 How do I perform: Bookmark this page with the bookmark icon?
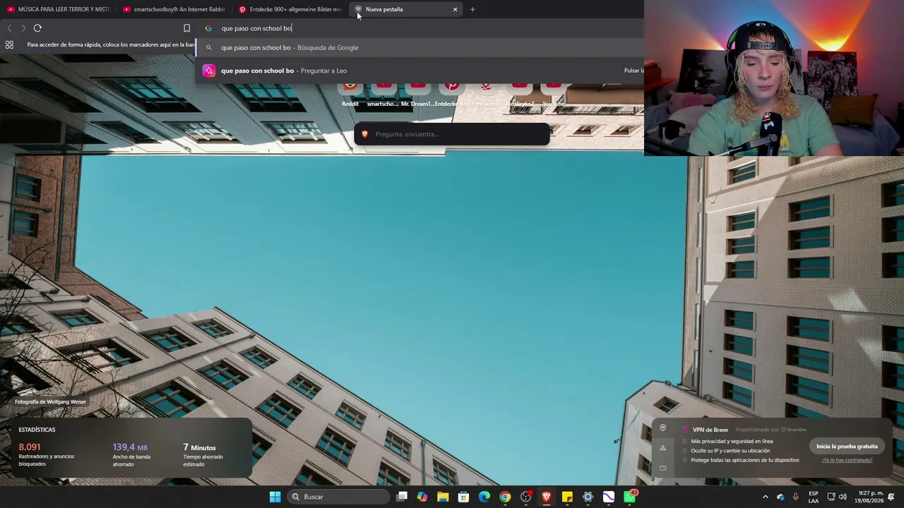coord(186,28)
